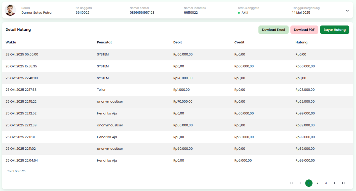Screen dimensions: 356x191
Task: Go to first page pagination icon
Action: click(x=292, y=183)
